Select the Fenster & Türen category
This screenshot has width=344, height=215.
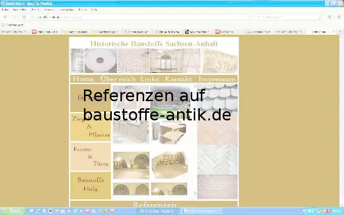tap(91, 156)
